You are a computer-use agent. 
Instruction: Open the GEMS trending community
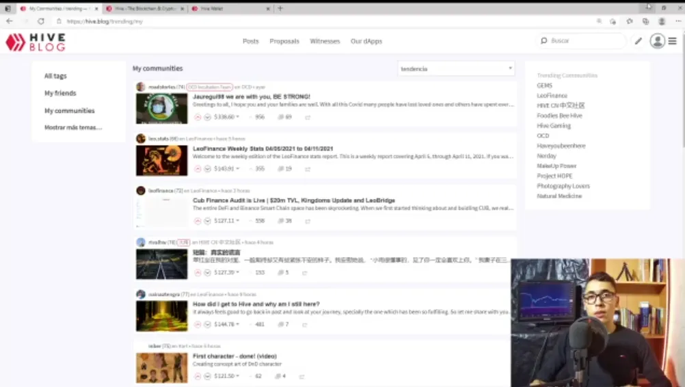click(x=544, y=85)
